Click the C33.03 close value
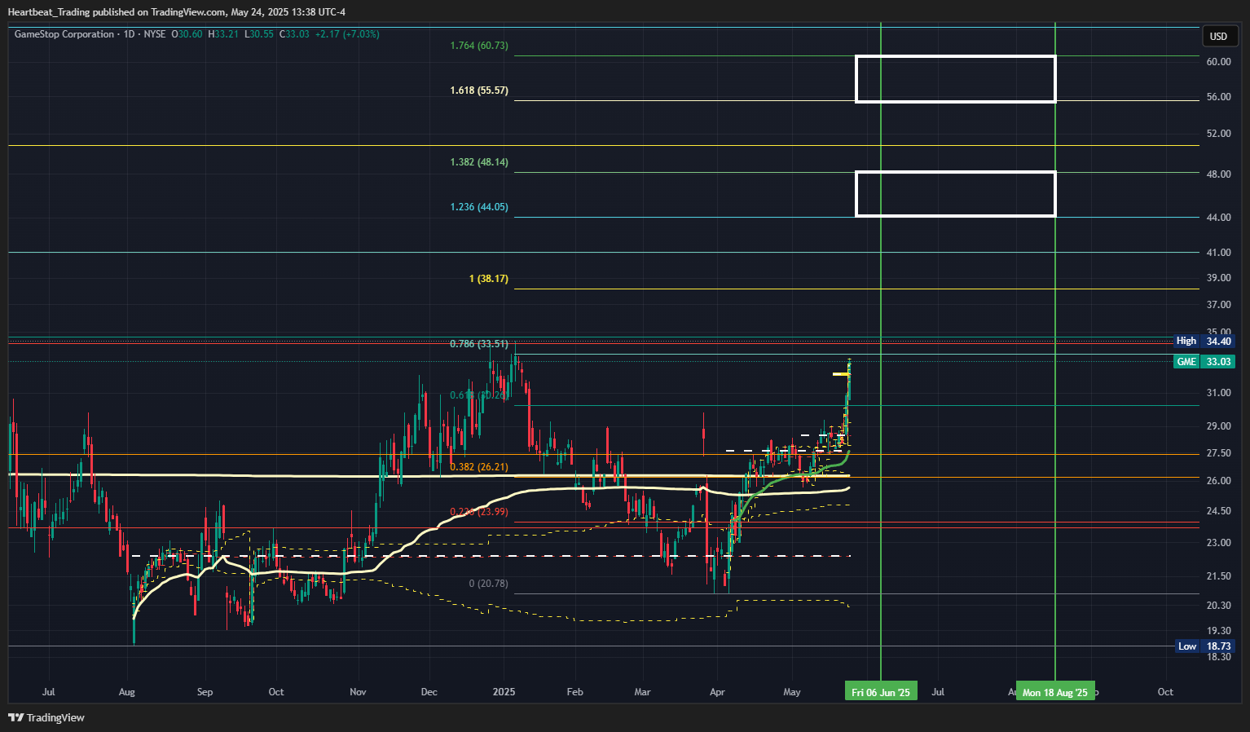 [294, 34]
